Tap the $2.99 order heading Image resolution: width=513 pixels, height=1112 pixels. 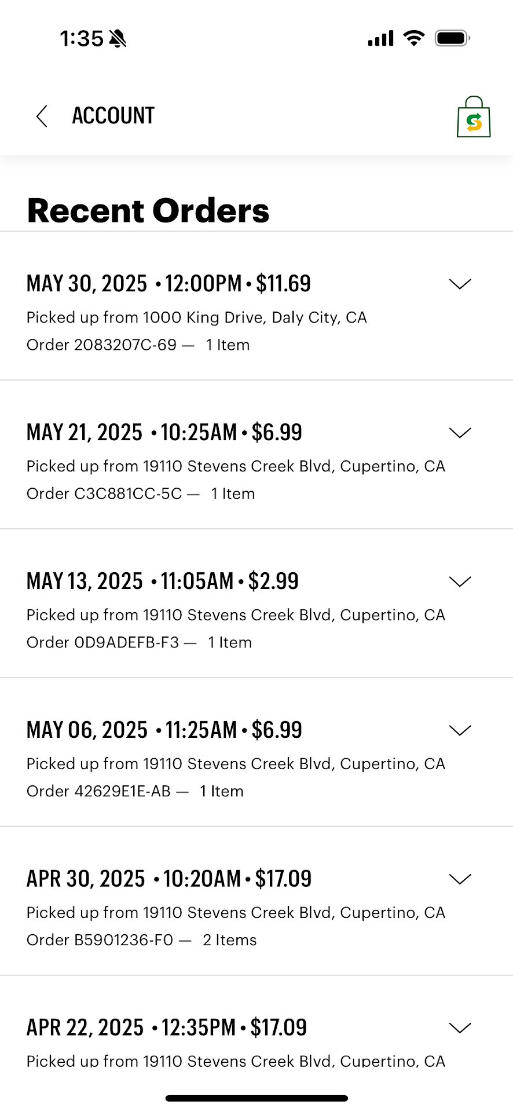coord(163,581)
